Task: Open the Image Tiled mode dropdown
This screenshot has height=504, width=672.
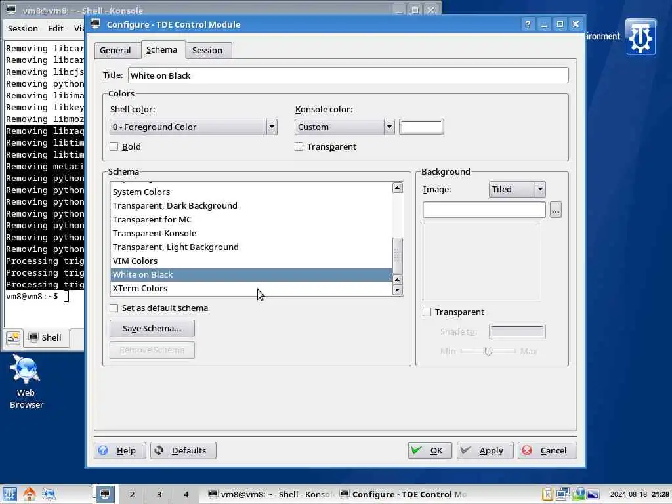Action: click(x=517, y=189)
